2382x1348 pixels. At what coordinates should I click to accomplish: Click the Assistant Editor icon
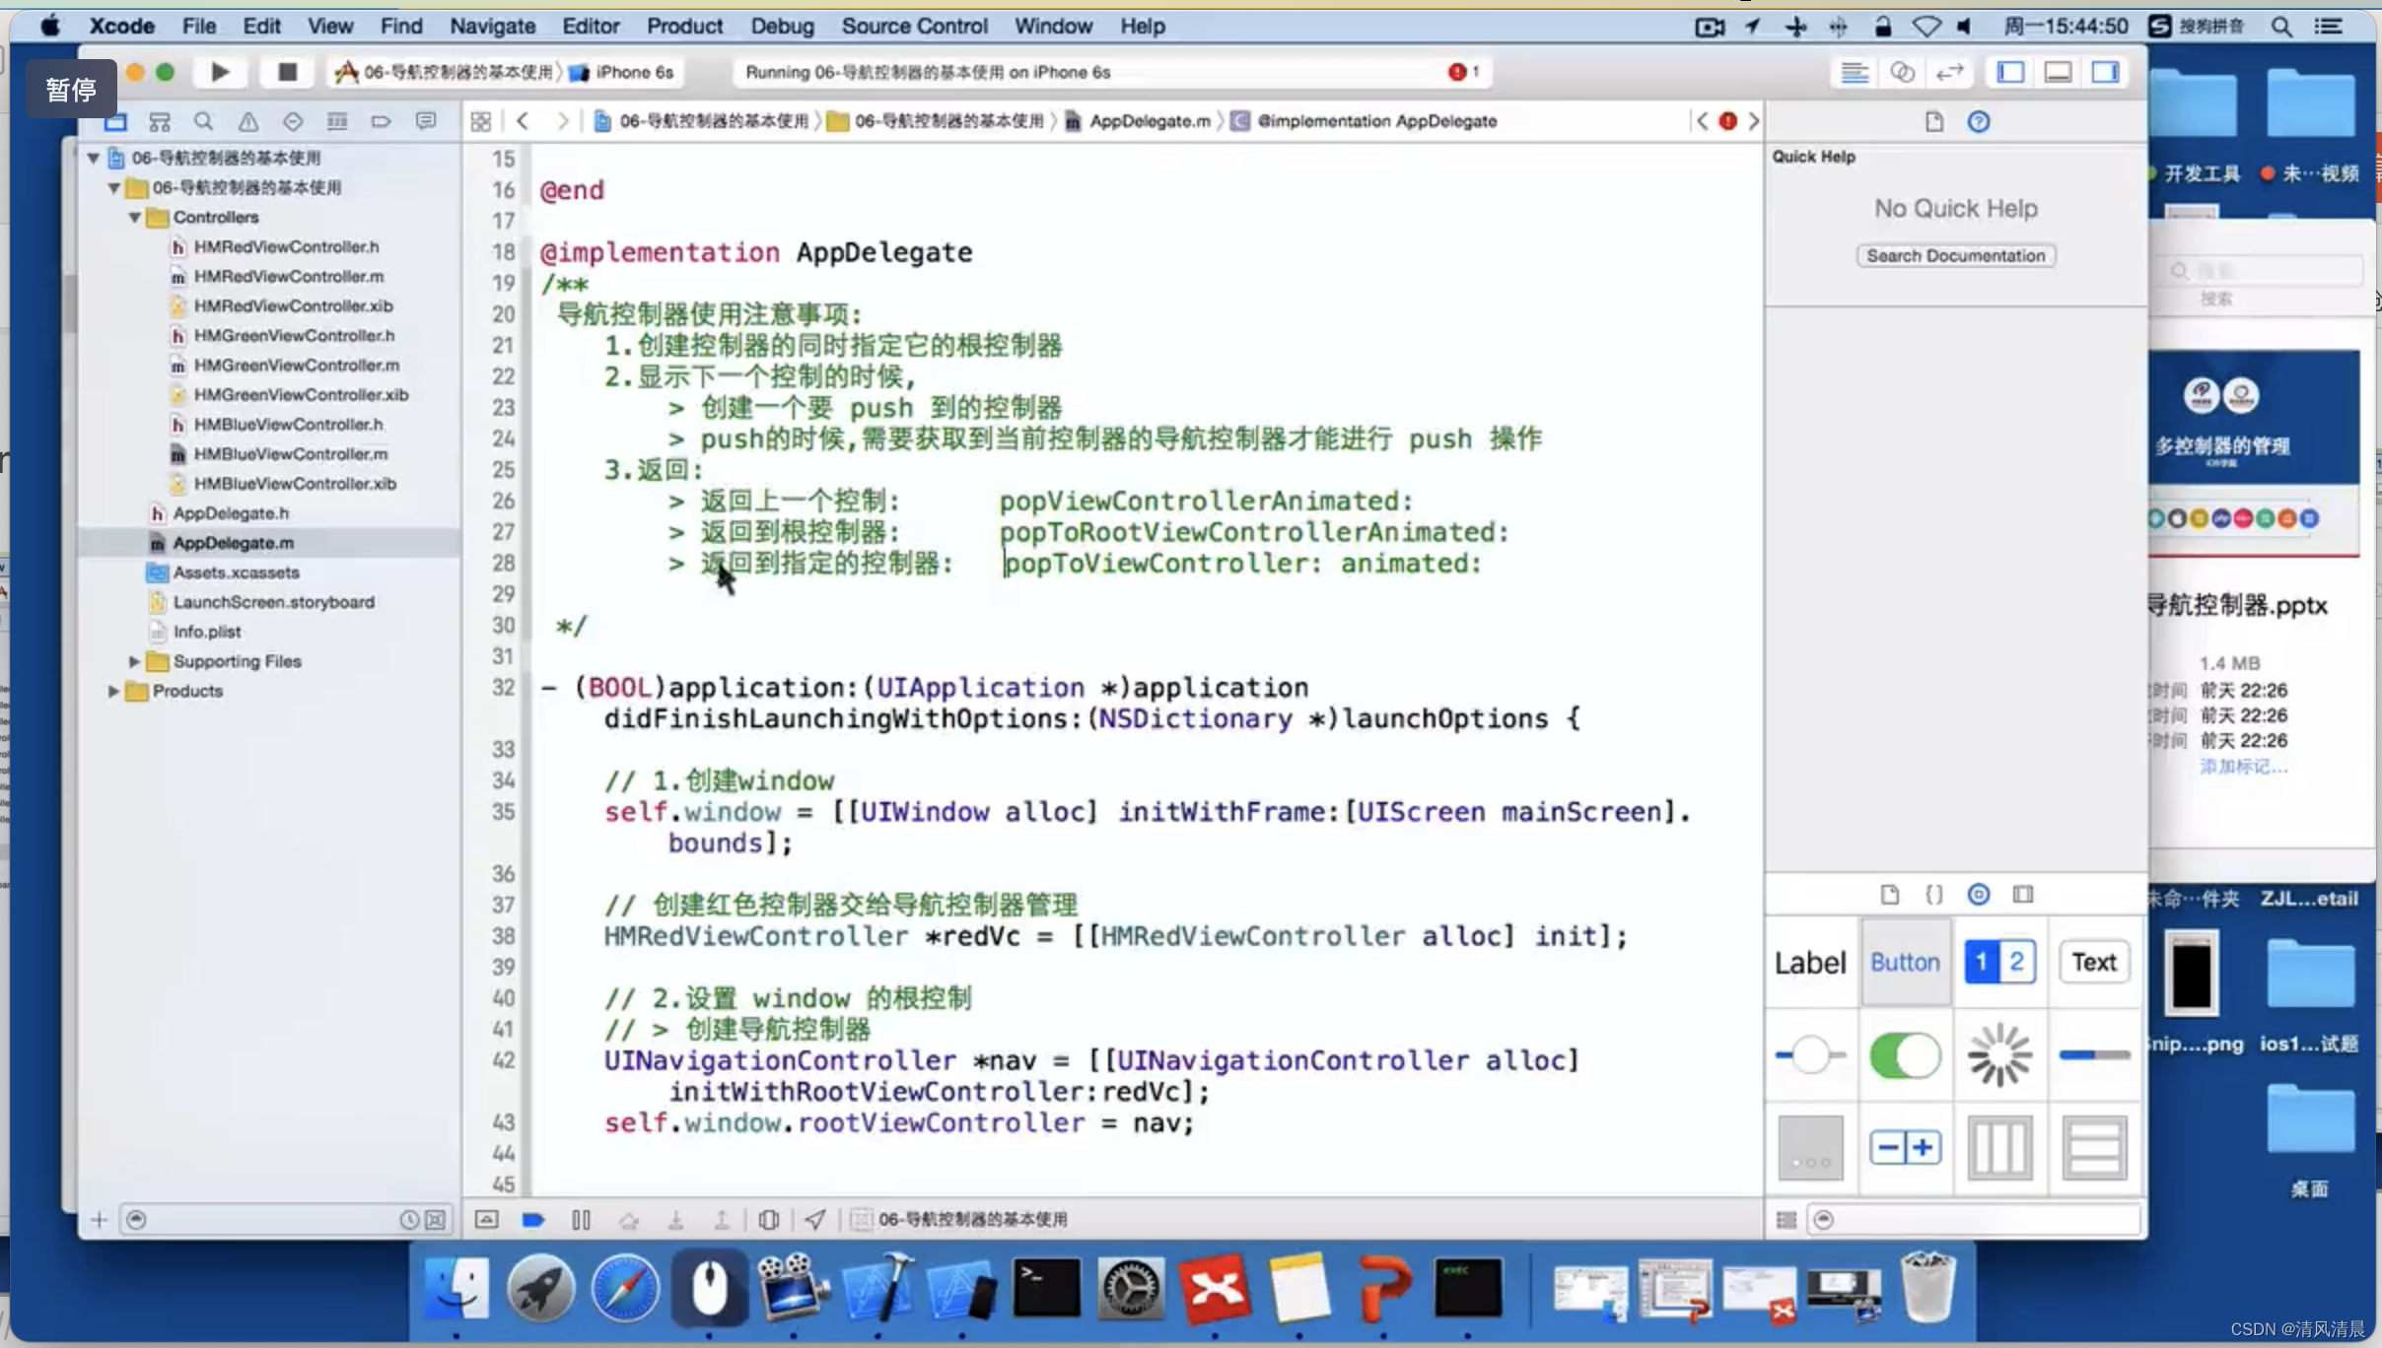coord(1901,72)
